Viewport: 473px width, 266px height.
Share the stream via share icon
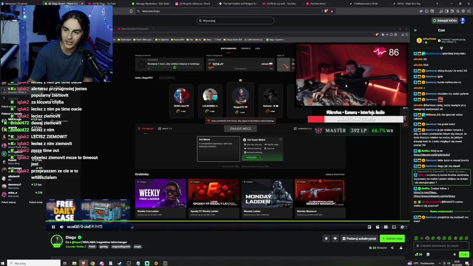pyautogui.click(x=392, y=248)
